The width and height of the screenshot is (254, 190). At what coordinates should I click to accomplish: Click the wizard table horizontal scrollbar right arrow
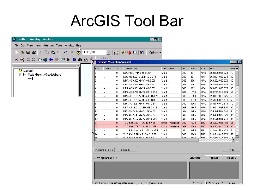pyautogui.click(x=233, y=139)
